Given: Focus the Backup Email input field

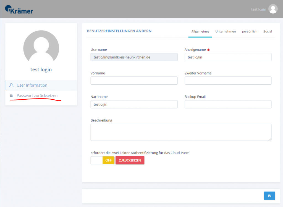Looking at the screenshot, I should (228, 104).
